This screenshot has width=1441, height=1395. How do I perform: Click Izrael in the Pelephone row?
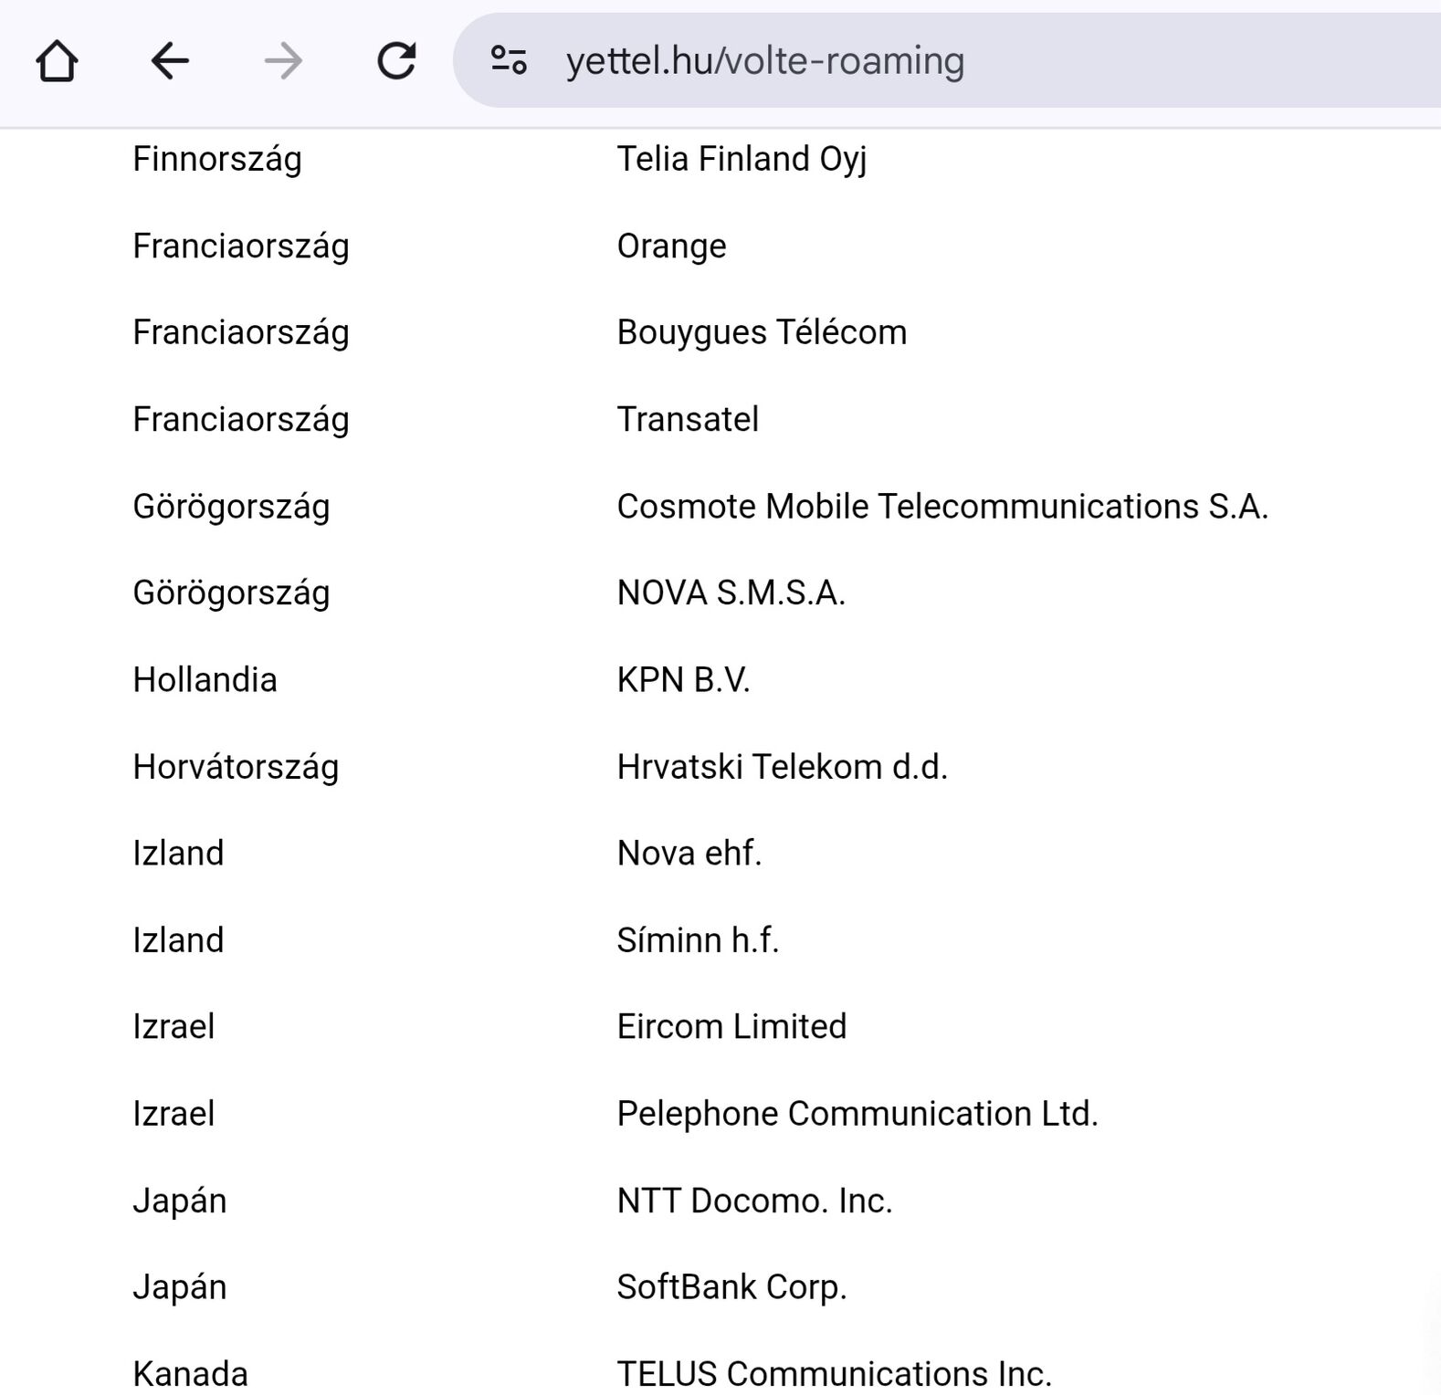174,1114
